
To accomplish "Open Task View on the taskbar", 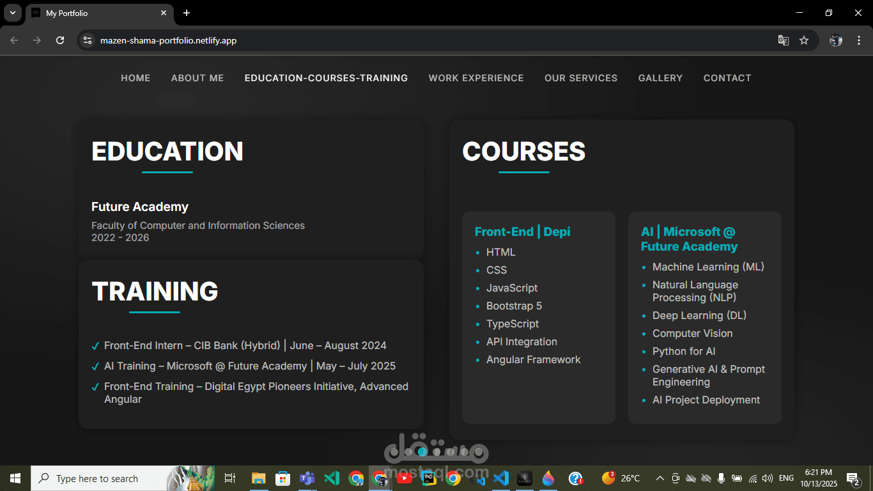I will click(x=230, y=478).
